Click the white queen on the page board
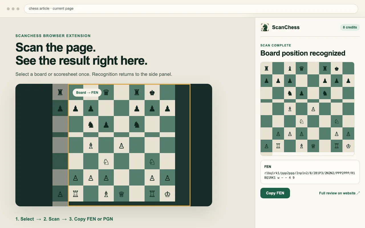This screenshot has height=228, width=365. (121, 194)
